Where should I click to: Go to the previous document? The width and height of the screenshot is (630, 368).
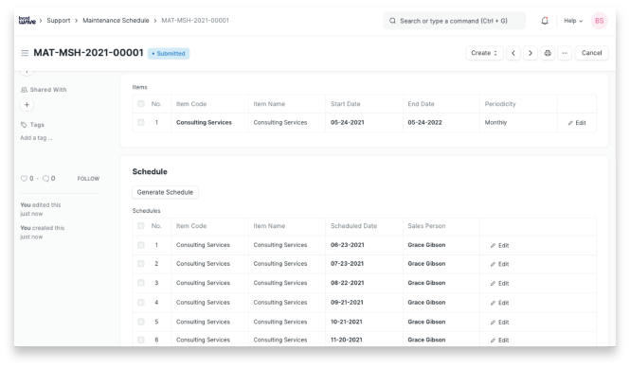(x=513, y=53)
